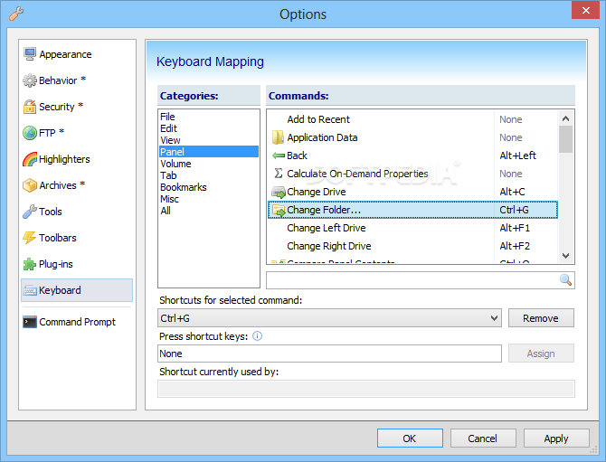This screenshot has width=606, height=462.
Task: Open the Archives box icon
Action: [x=30, y=185]
